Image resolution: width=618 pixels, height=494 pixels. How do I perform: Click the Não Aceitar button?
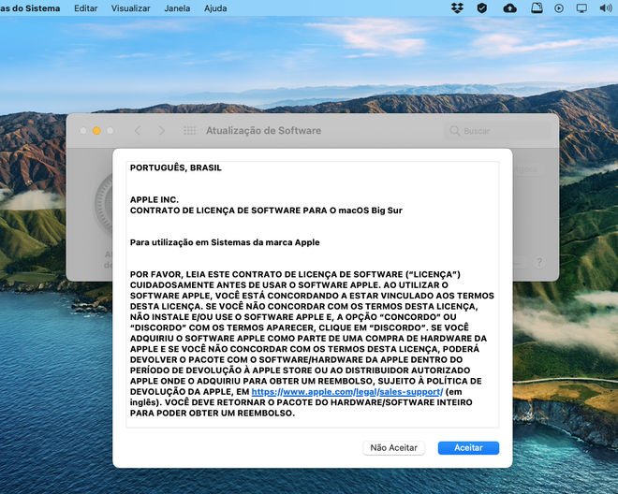point(393,448)
